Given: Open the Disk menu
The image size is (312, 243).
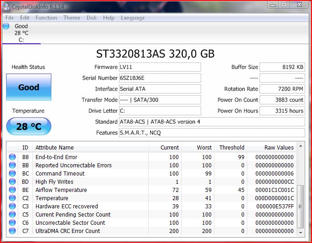Looking at the screenshot, I should coord(92,18).
